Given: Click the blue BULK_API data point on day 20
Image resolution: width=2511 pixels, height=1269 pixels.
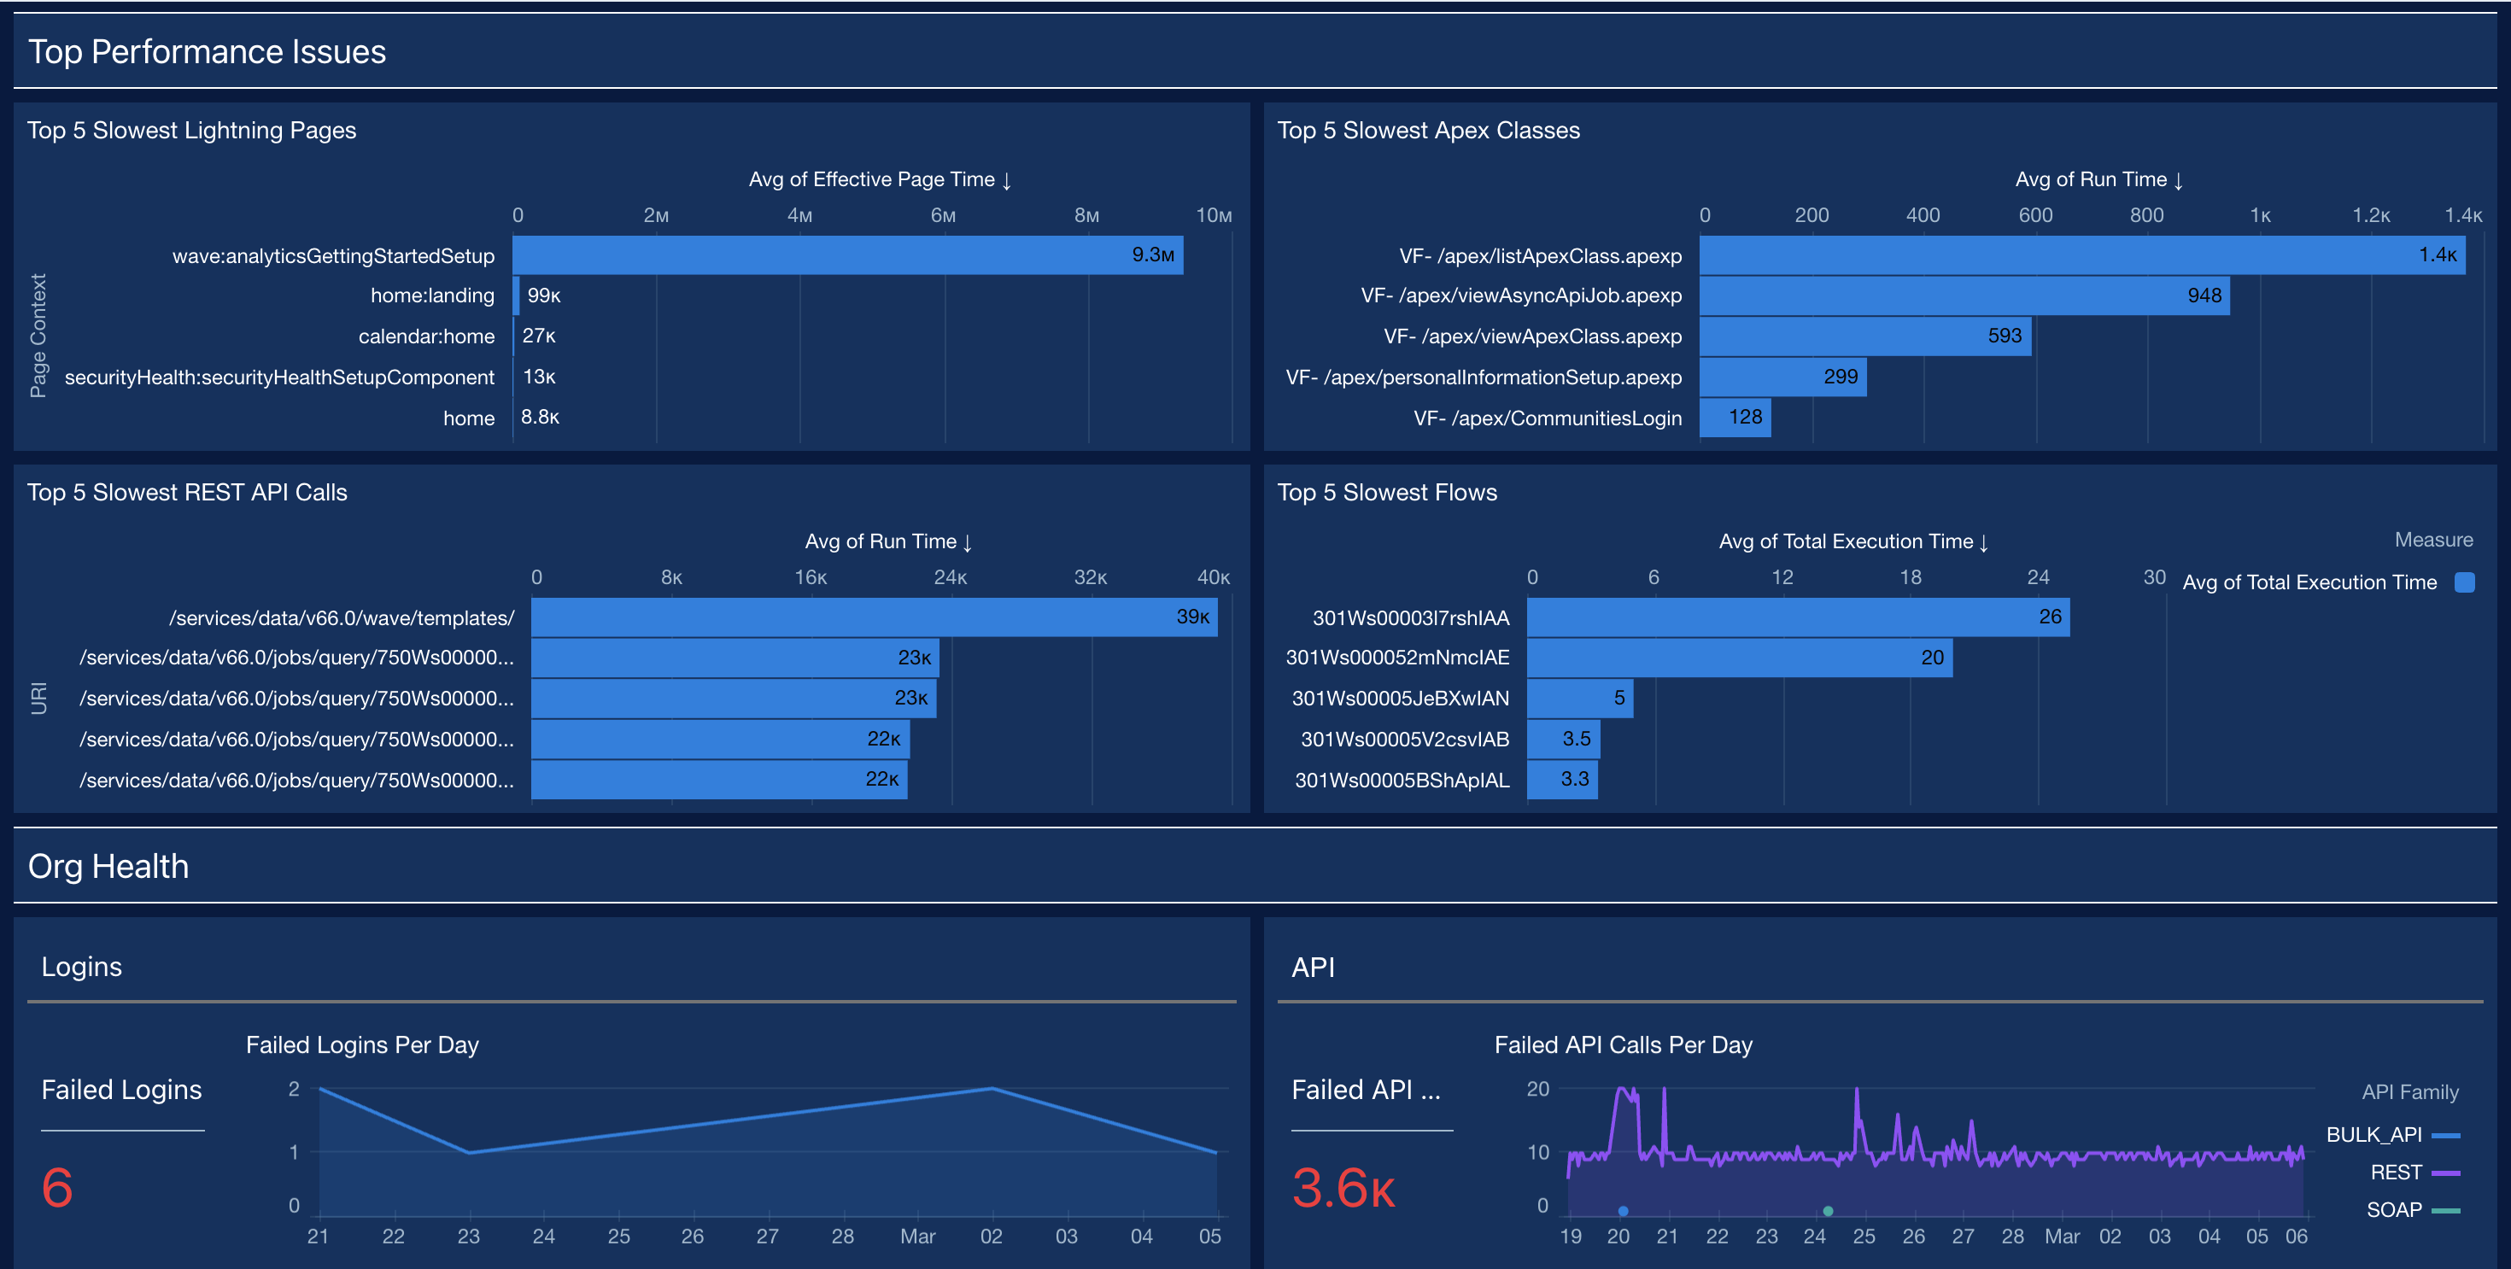Looking at the screenshot, I should tap(1623, 1212).
